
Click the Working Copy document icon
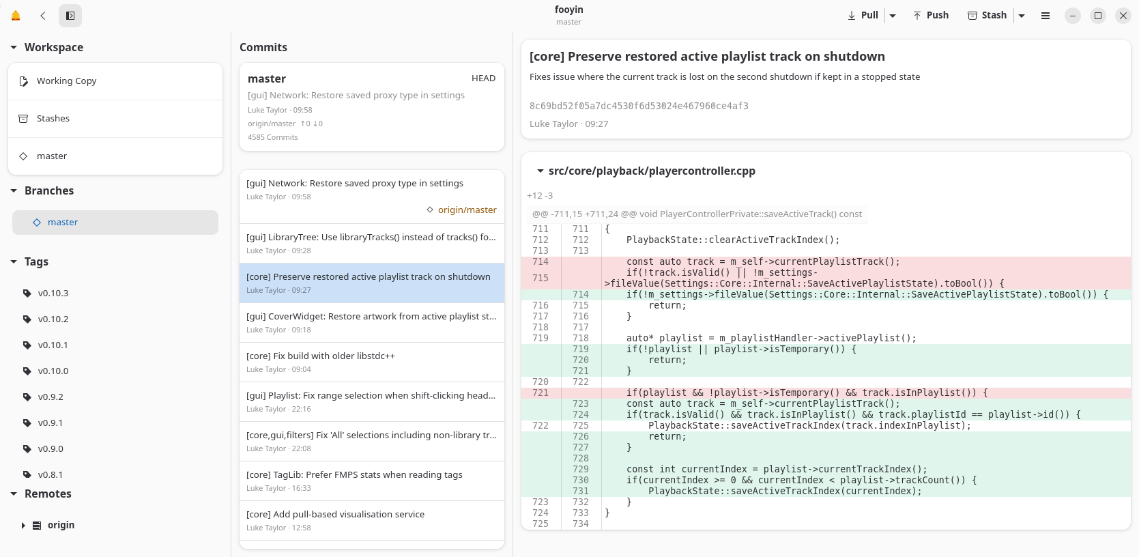pyautogui.click(x=23, y=81)
